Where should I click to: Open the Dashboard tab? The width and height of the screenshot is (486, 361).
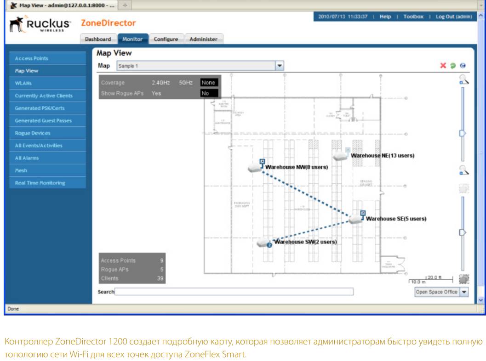click(98, 39)
